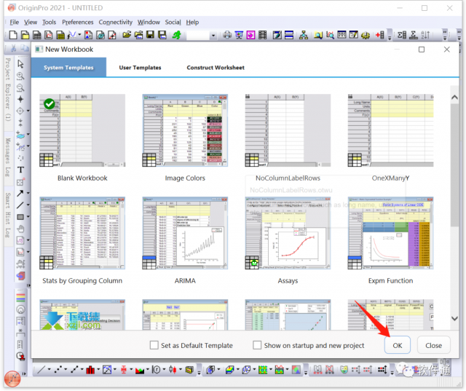Select the Line drawing tool
466x391 pixels.
click(x=20, y=205)
